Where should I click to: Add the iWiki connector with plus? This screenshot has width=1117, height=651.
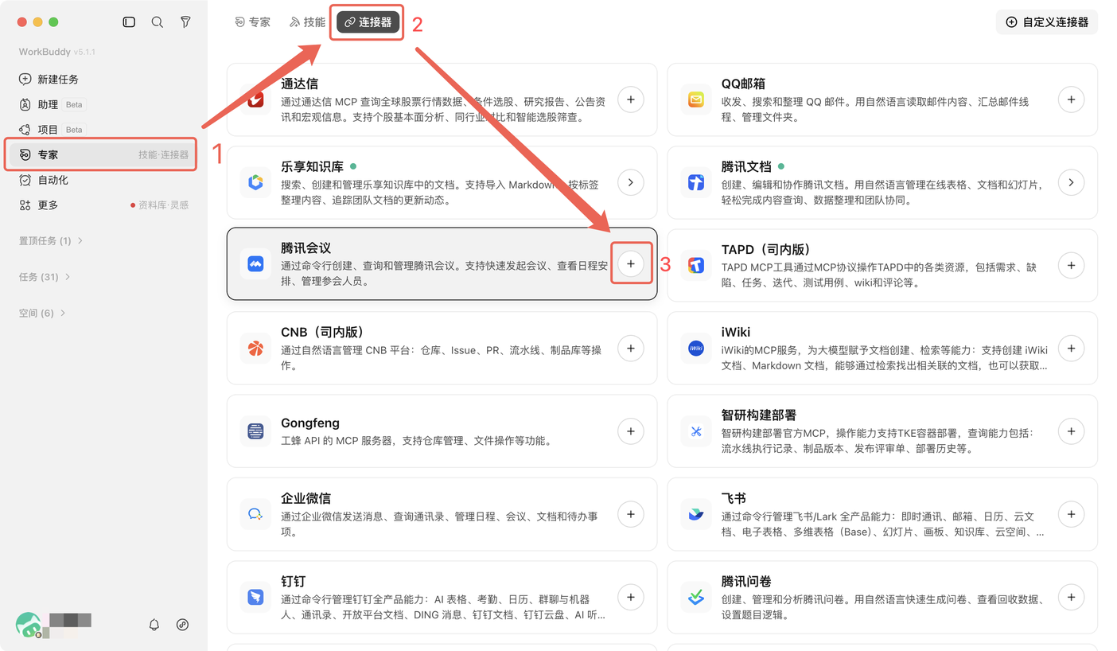coord(1072,348)
